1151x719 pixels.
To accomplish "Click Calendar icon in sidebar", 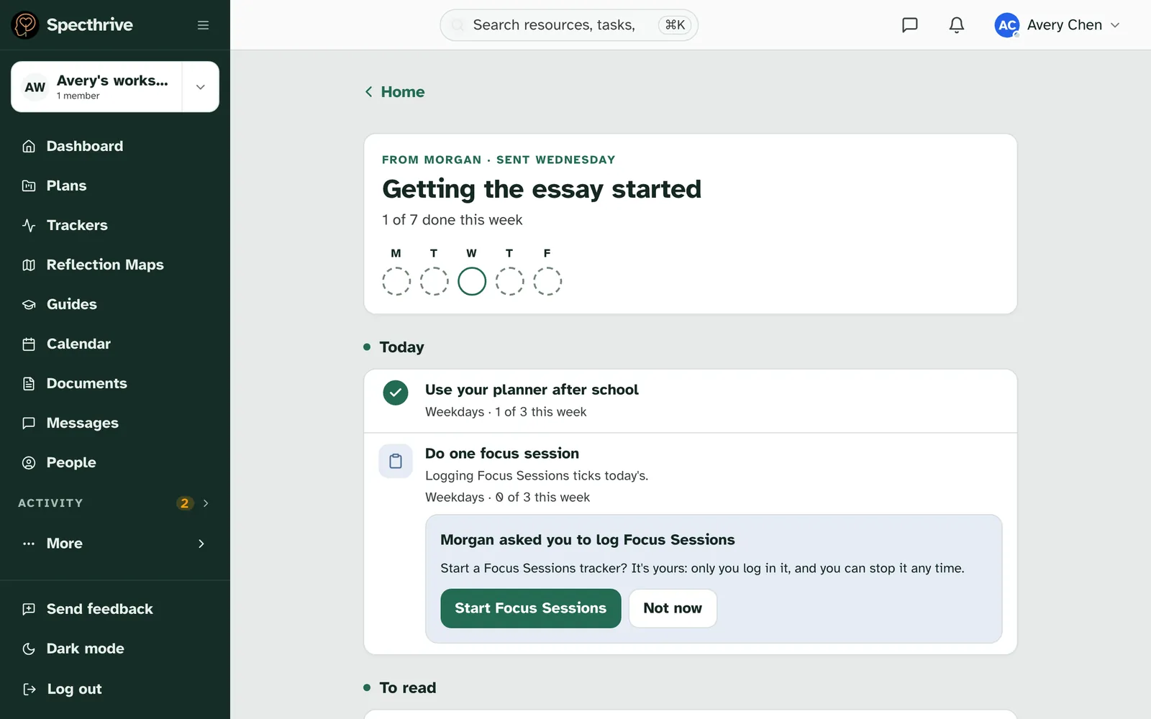I will (29, 344).
